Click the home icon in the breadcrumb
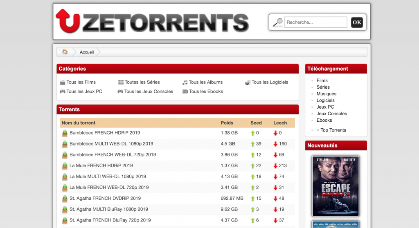The image size is (419, 228). (x=65, y=52)
